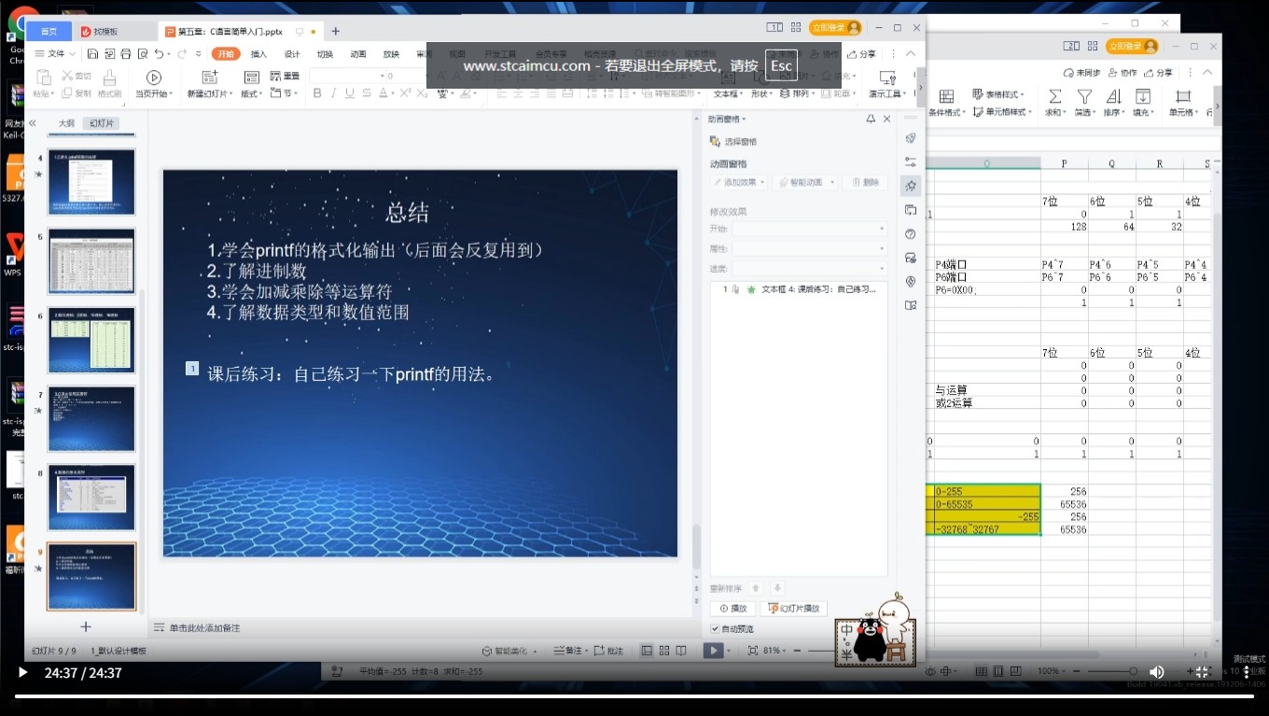The height and width of the screenshot is (716, 1269).
Task: Exit fullscreen with the video player icon
Action: (x=1202, y=672)
